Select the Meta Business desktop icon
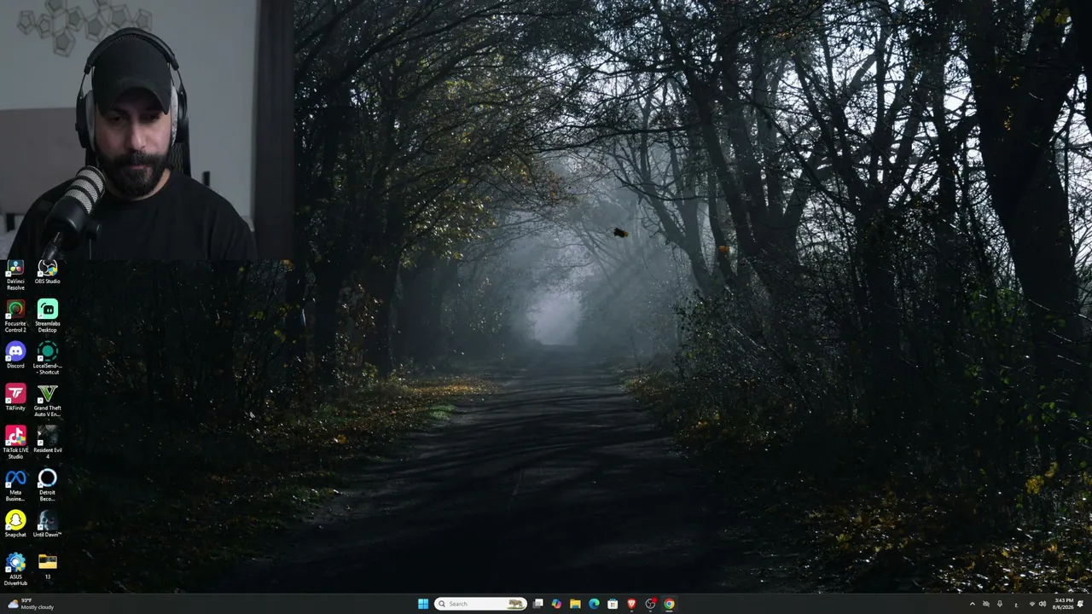The image size is (1092, 614). [15, 485]
